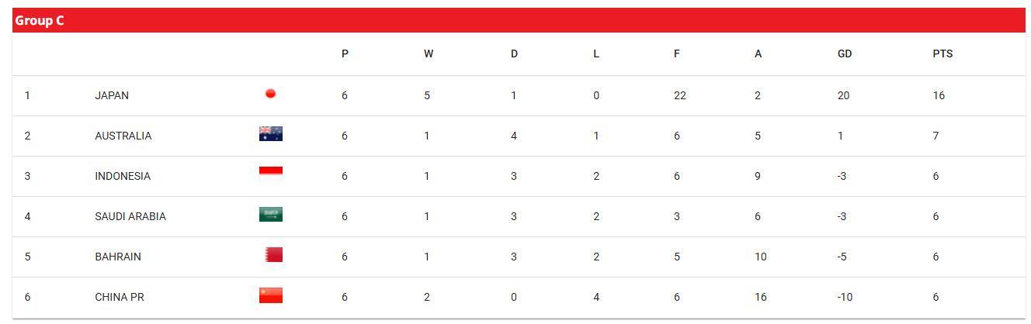Screen dimensions: 1031x324
Task: Open the BAHRAIN team link
Action: pyautogui.click(x=118, y=257)
